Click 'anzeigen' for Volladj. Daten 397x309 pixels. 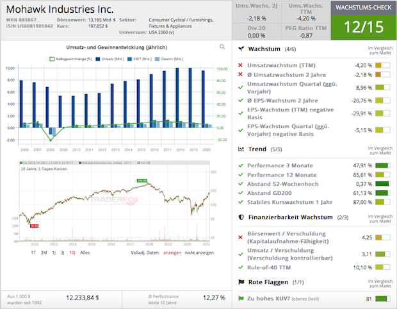coord(172,253)
